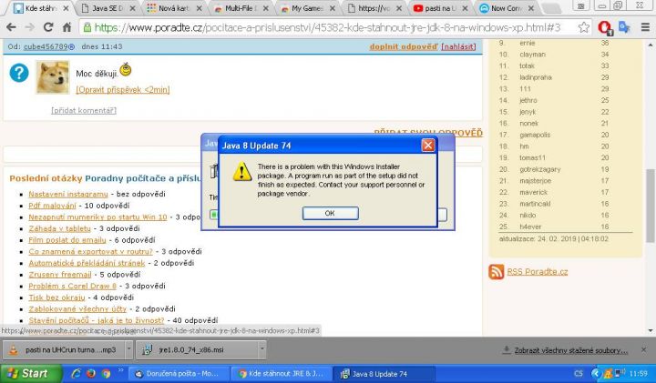
Task: Open Zablokované všechny účty question
Action: (x=77, y=309)
